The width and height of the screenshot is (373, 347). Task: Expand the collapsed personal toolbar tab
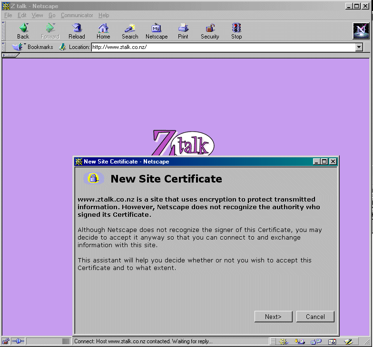(10, 55)
